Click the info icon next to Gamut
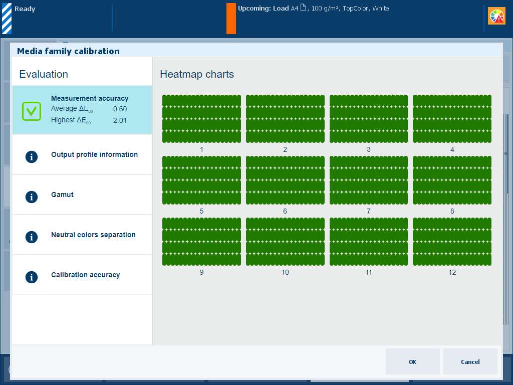 [x=32, y=197]
